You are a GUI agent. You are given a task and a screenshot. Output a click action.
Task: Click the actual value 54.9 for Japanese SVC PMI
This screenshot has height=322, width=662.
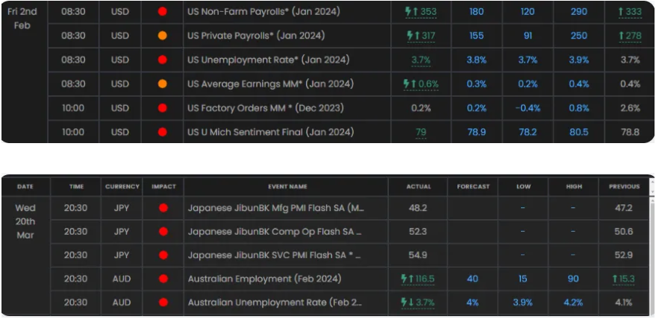point(419,256)
